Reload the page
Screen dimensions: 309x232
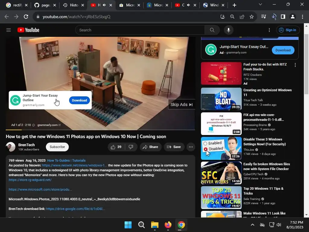[x=26, y=17]
